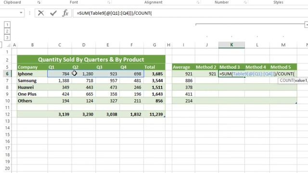Viewport: 308px width, 173px height.
Task: Click the Method 2 header cell
Action: pos(207,67)
